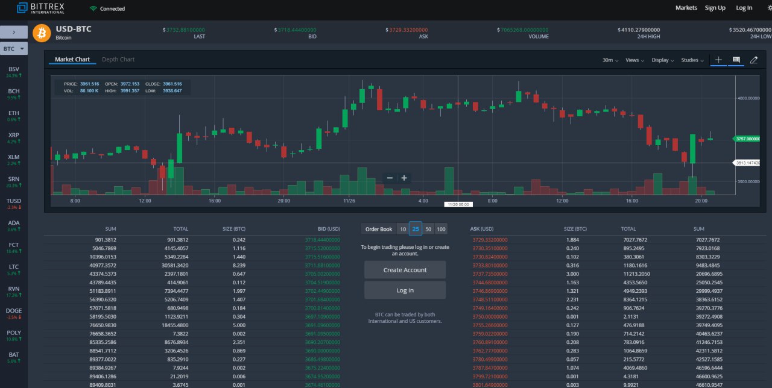Click Log In in top navigation

pos(744,8)
